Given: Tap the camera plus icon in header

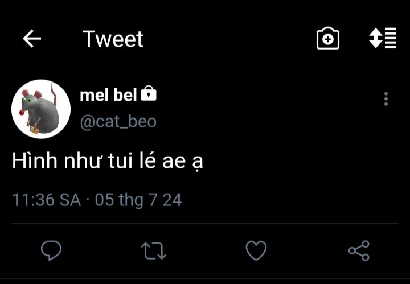Looking at the screenshot, I should [327, 39].
